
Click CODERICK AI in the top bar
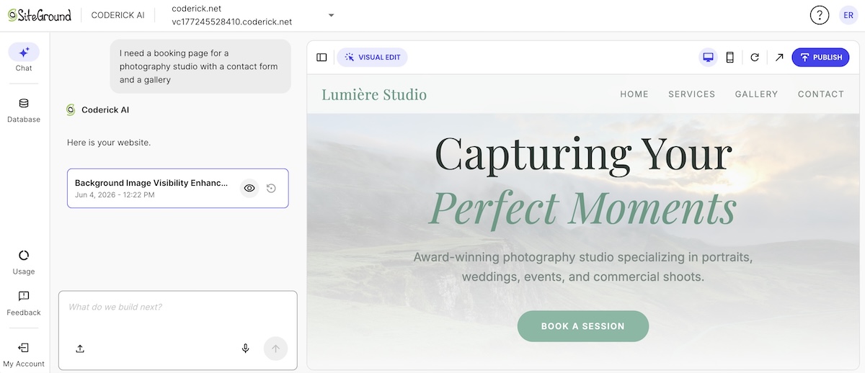click(118, 15)
